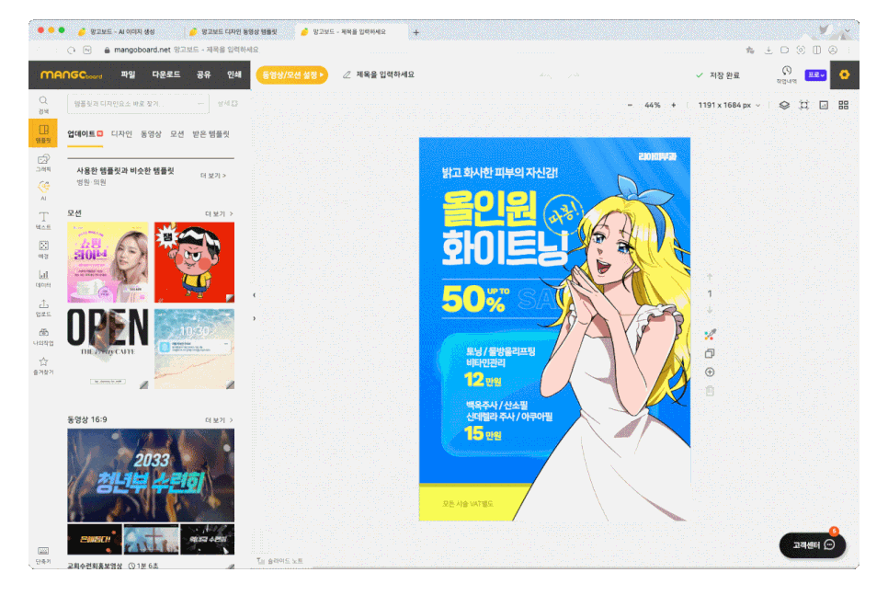Select the OPEN cafe template thumbnail
Image resolution: width=888 pixels, height=607 pixels.
(108, 349)
